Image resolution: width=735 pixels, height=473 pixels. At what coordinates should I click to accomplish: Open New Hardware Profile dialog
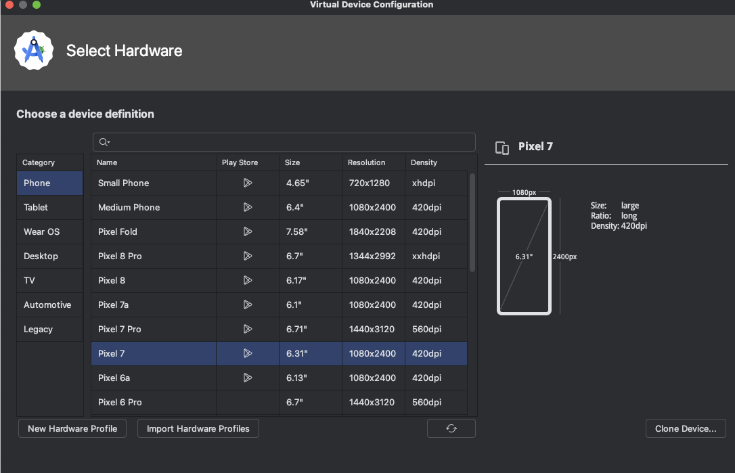click(x=72, y=428)
